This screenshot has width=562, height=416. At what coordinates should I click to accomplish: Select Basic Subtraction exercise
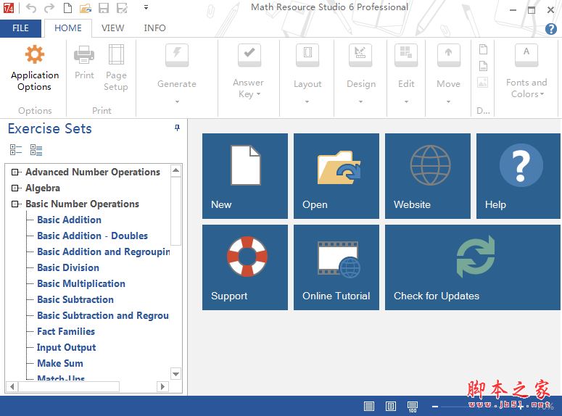75,299
